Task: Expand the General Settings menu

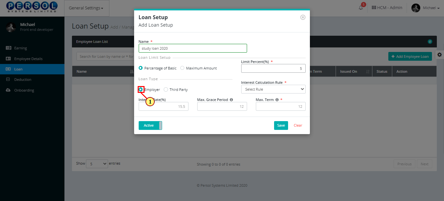Action: 87,8
